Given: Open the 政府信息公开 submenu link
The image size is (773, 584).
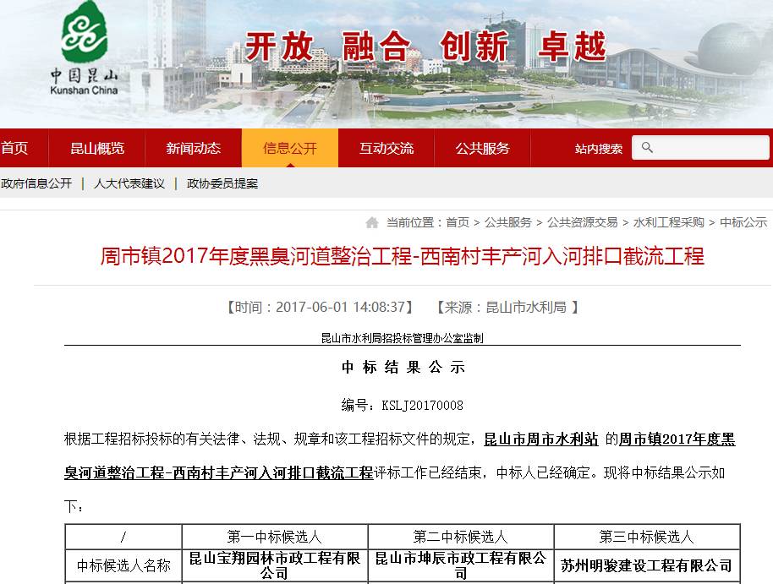Looking at the screenshot, I should [x=36, y=184].
